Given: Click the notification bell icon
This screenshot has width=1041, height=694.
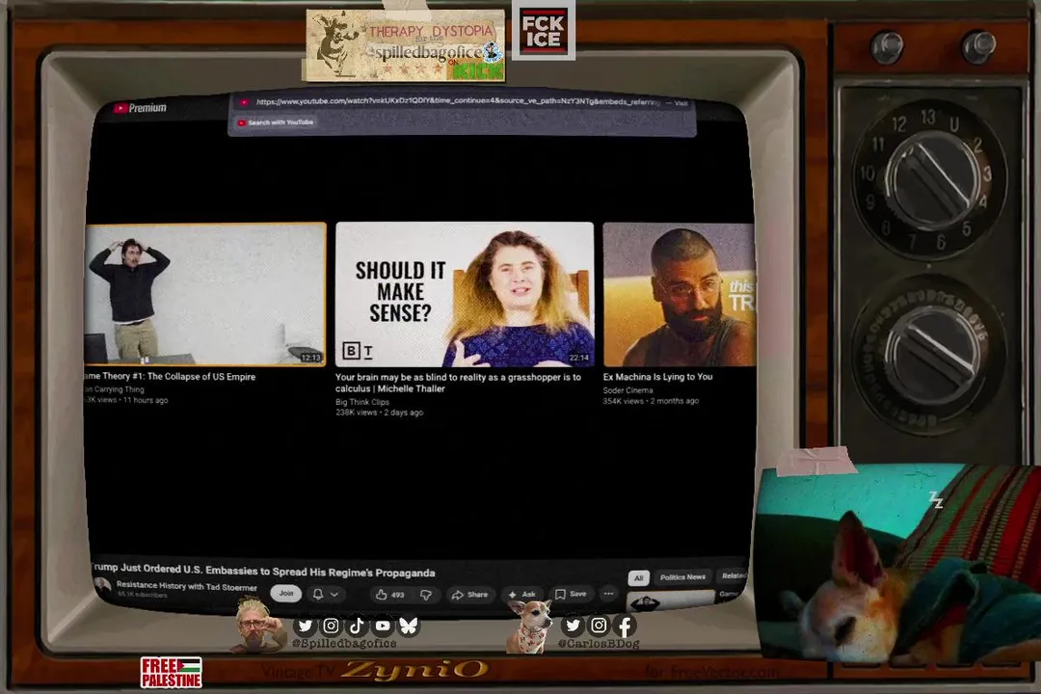Looking at the screenshot, I should (318, 594).
